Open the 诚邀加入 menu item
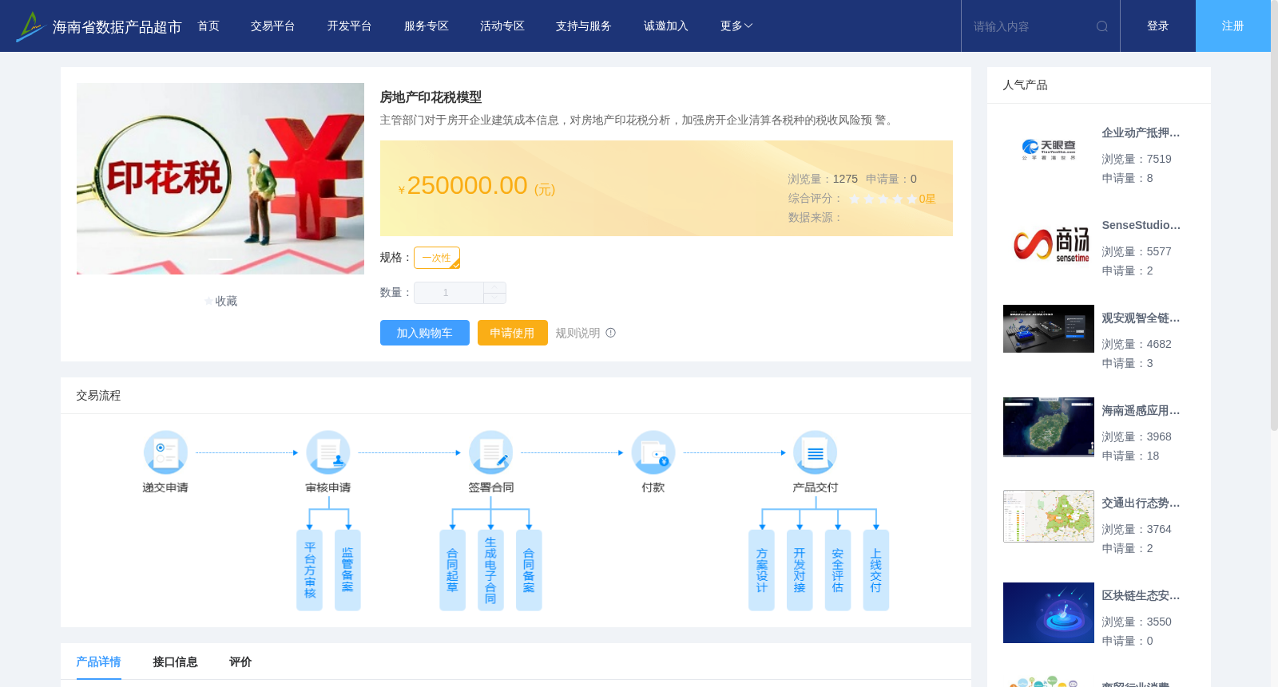This screenshot has height=687, width=1278. [665, 26]
